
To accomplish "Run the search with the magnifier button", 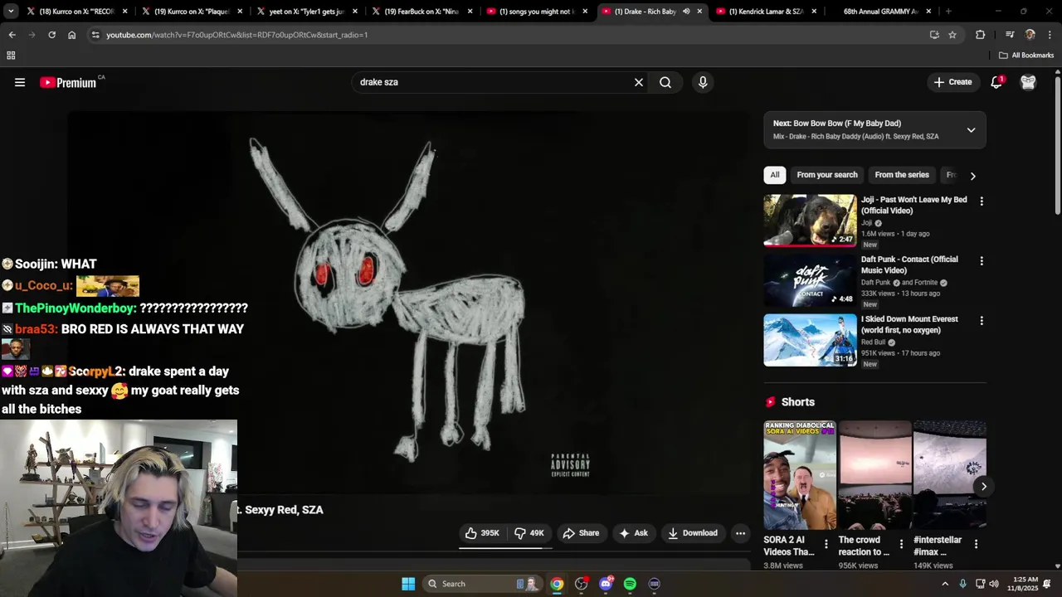I will [665, 82].
